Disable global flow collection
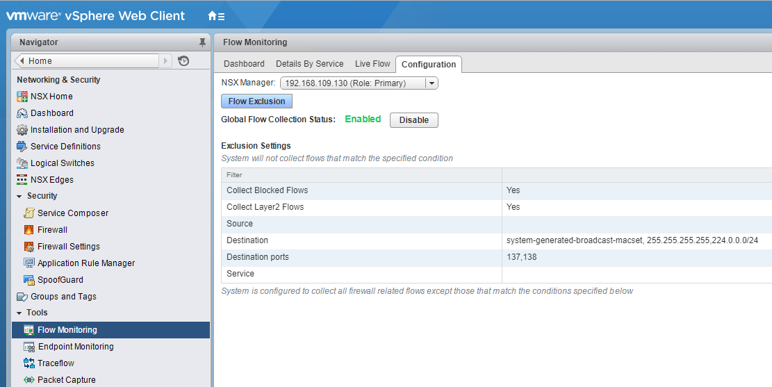 click(x=413, y=120)
